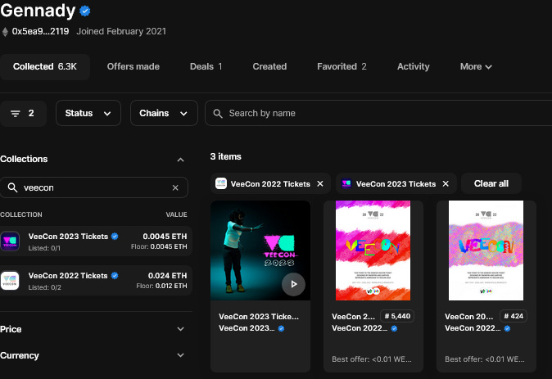This screenshot has width=552, height=379.
Task: Click the verified badge next to Gennady
Action: point(85,11)
